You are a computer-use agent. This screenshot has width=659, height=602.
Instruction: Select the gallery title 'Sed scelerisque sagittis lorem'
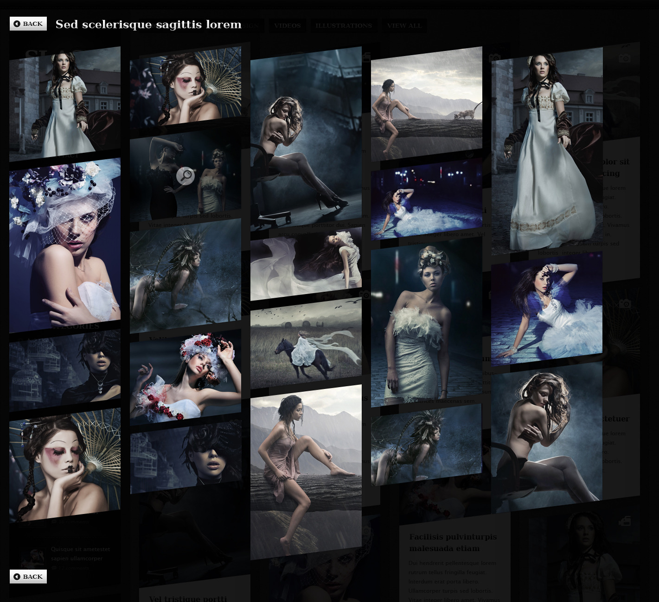click(148, 25)
